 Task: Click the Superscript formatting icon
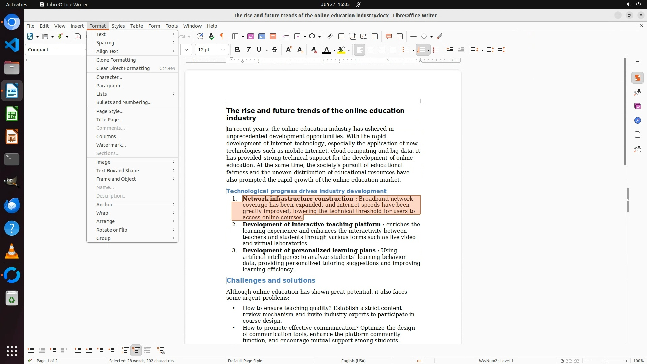pyautogui.click(x=288, y=50)
